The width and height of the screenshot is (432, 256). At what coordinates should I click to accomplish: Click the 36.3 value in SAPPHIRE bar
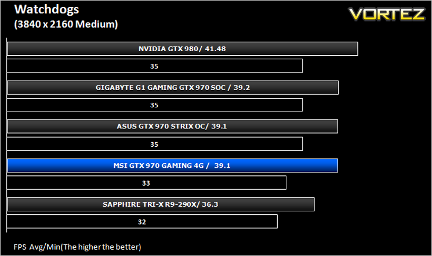(210, 204)
